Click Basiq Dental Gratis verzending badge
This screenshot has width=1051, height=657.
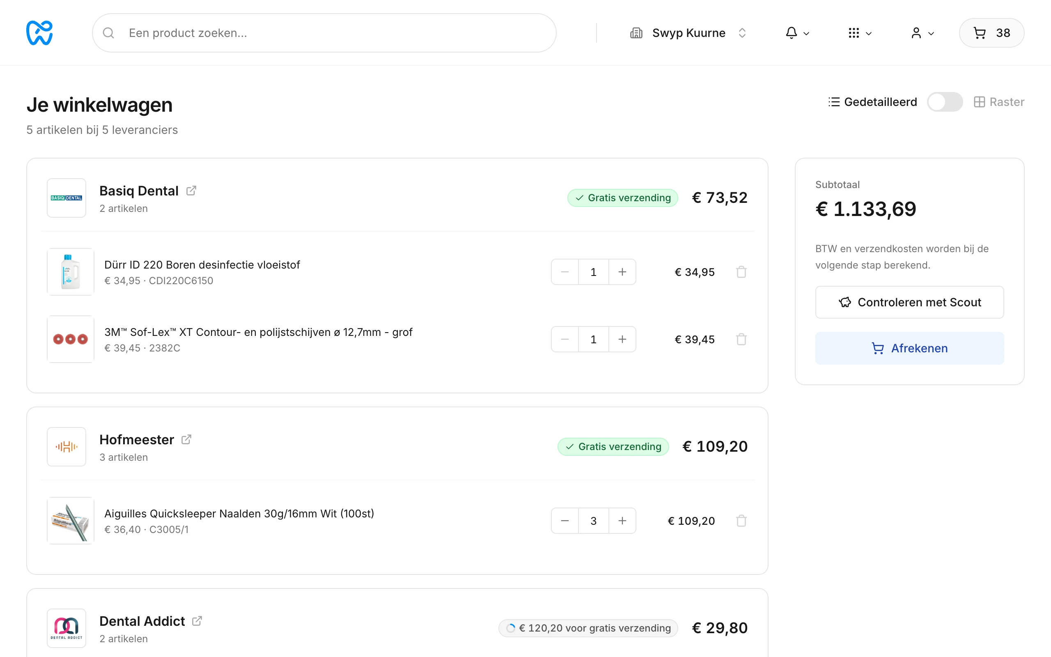point(622,198)
